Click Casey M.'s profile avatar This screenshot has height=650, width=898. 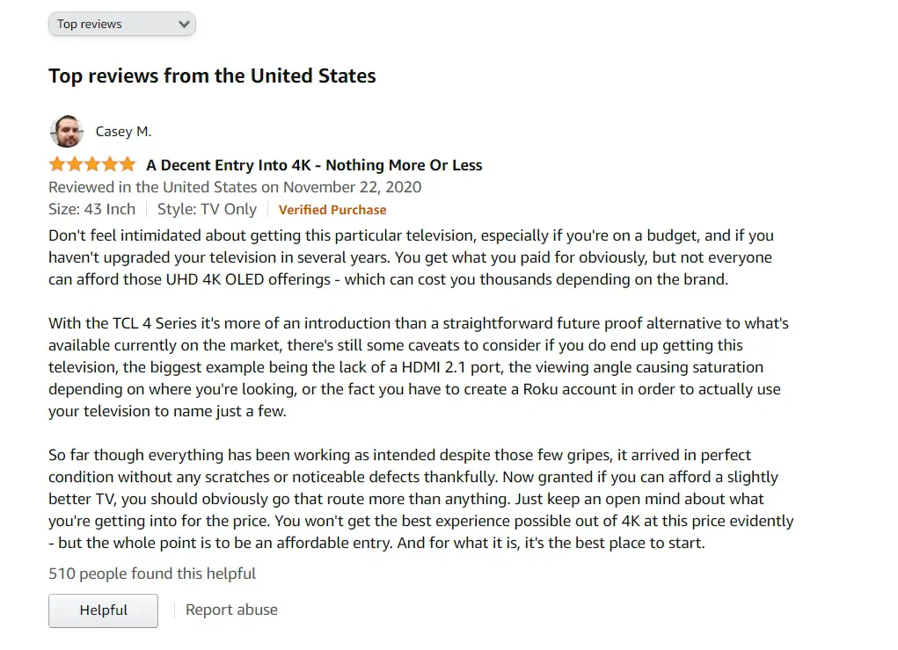67,131
